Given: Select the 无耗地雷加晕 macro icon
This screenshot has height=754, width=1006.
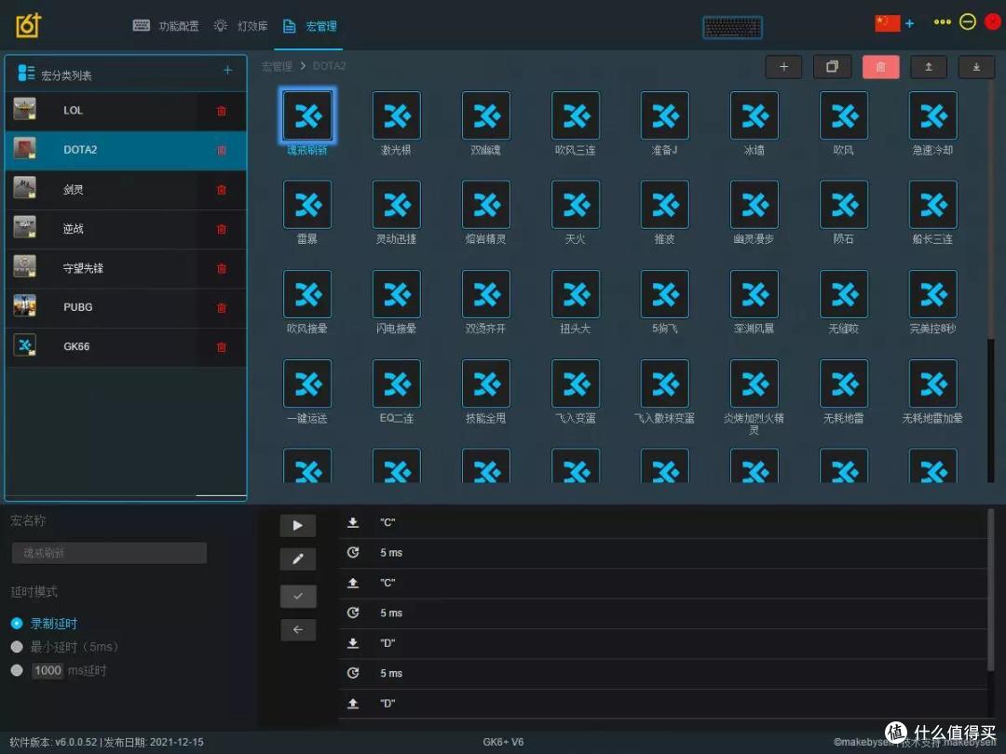Looking at the screenshot, I should (932, 384).
